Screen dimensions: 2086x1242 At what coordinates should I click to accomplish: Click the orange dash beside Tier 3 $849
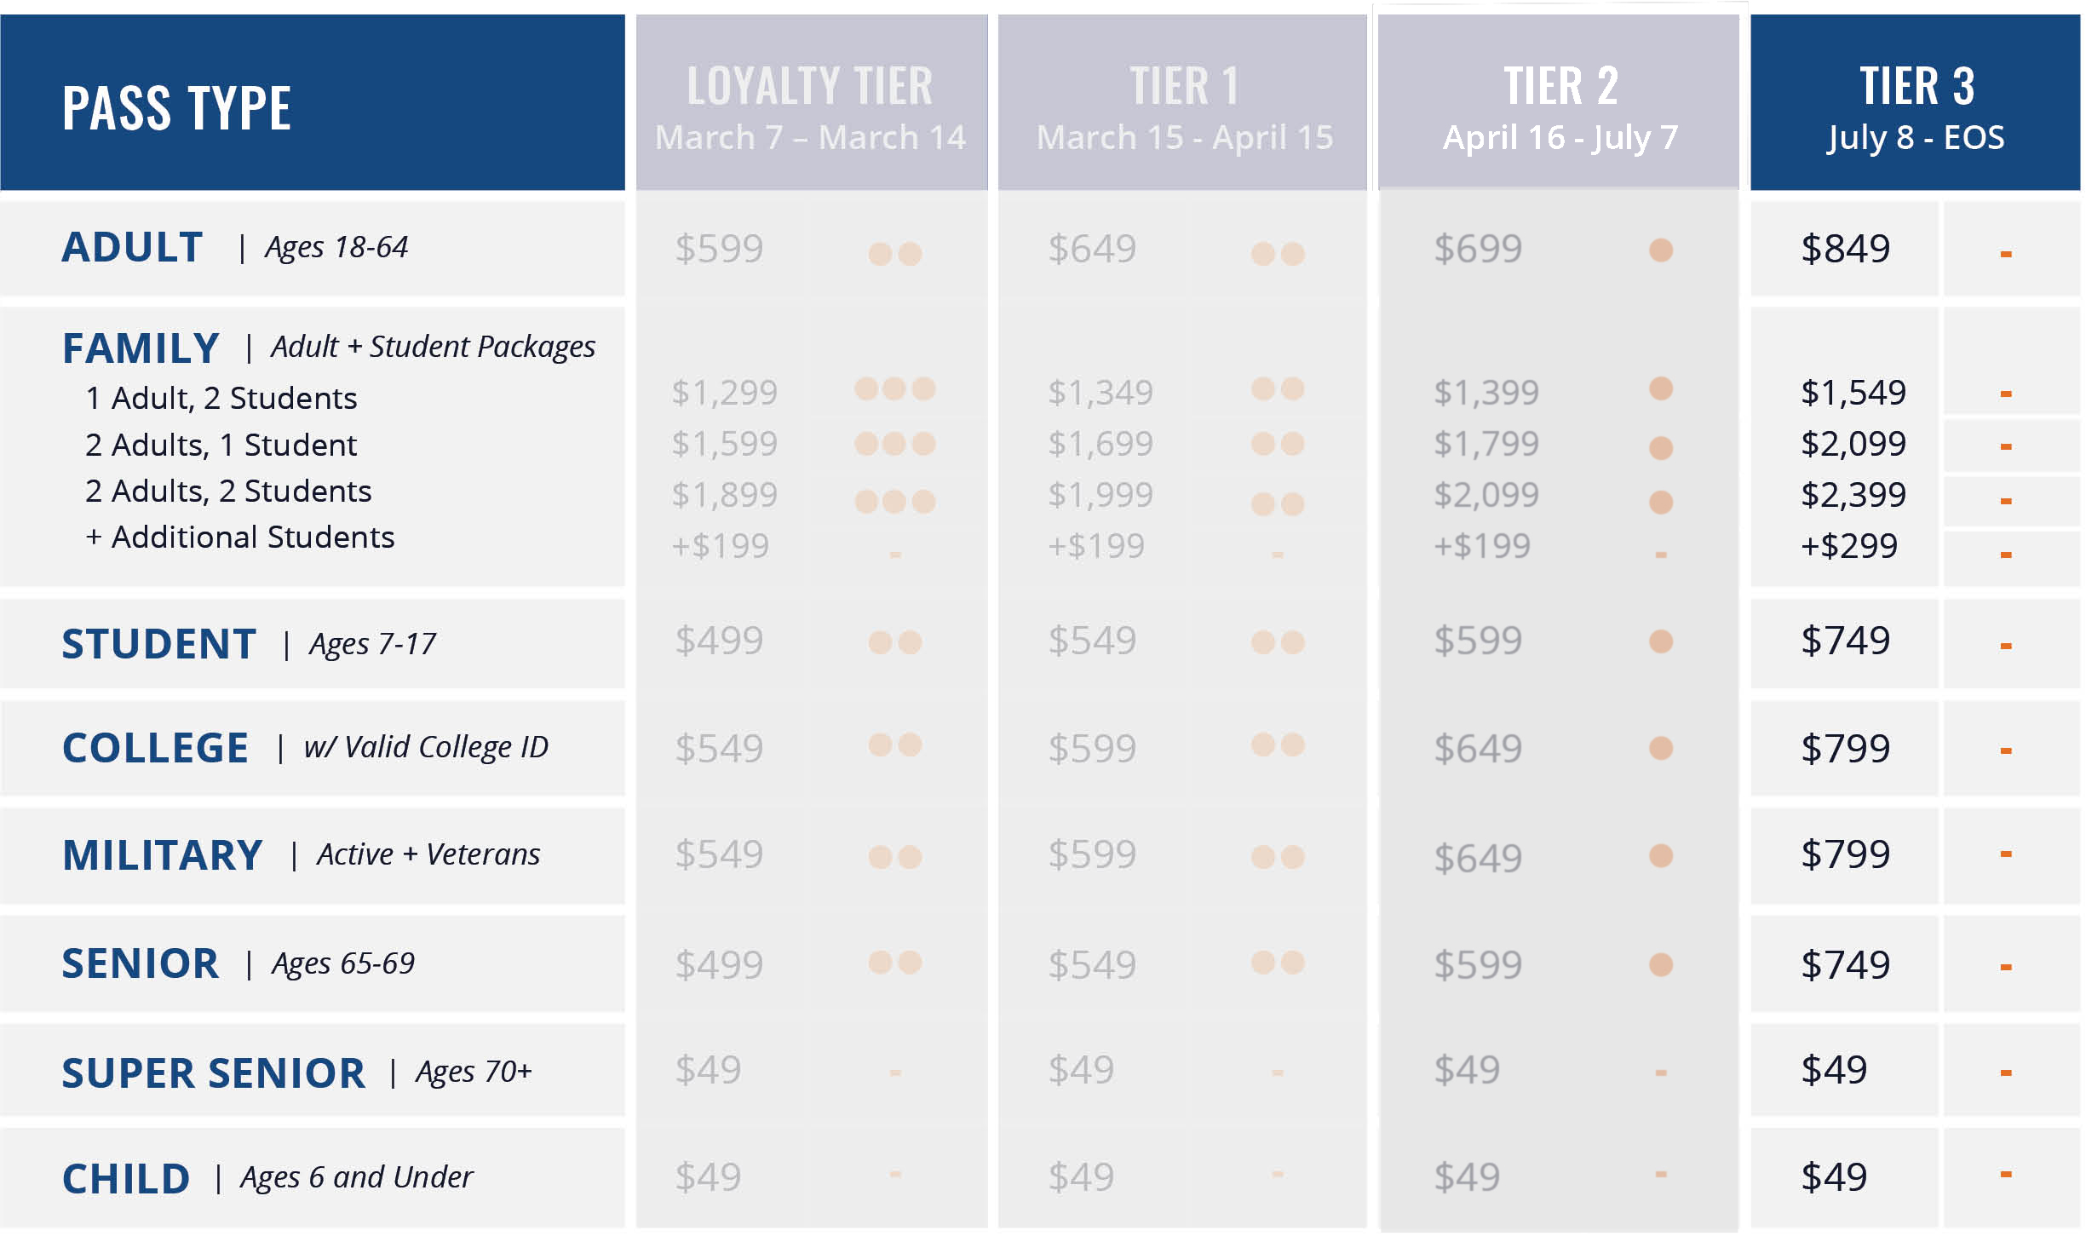pos(2005,254)
